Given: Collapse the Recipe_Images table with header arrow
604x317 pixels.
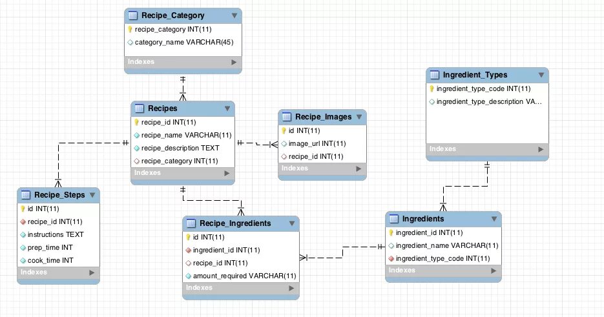Looking at the screenshot, I should coord(359,117).
